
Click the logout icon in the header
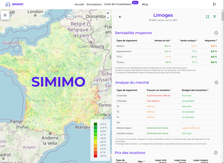[215, 4]
